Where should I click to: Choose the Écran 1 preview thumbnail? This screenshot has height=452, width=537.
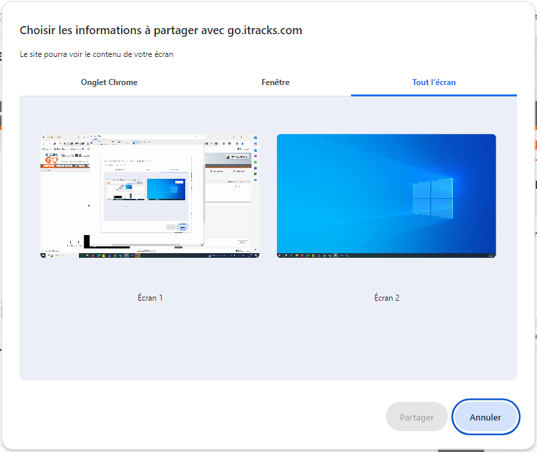point(150,196)
